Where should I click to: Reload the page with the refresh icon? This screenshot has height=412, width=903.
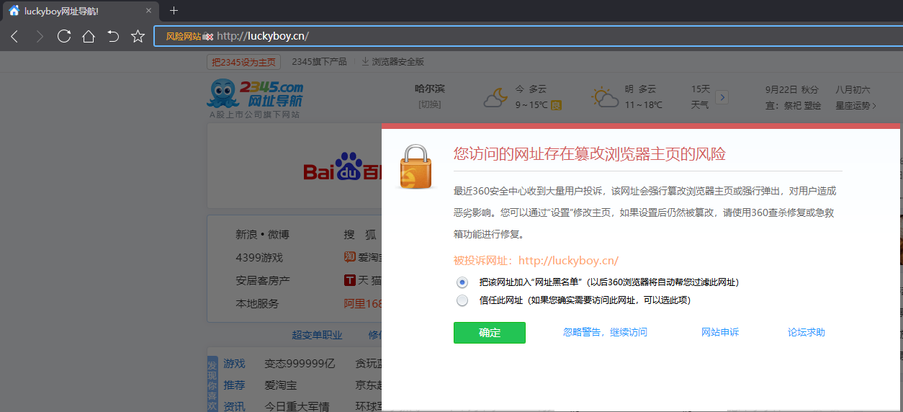(x=64, y=36)
